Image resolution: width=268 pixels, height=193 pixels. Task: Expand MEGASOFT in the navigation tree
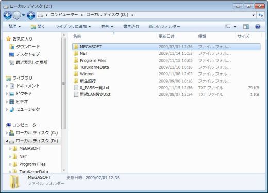(10, 149)
